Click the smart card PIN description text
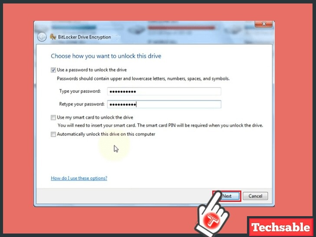 (160, 125)
